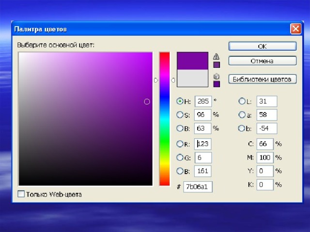Click the new purple color preview
Image resolution: width=310 pixels, height=232 pixels.
[192, 61]
